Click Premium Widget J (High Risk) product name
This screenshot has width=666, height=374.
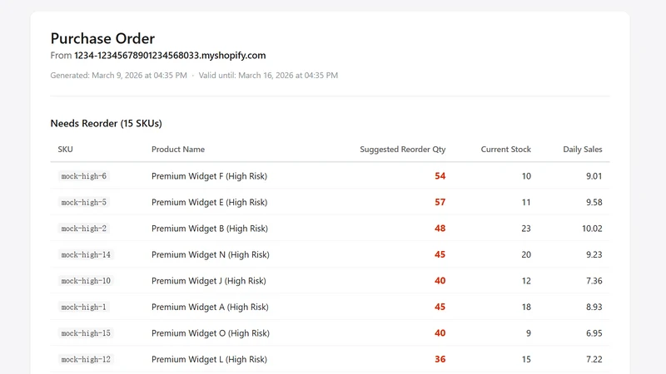[209, 281]
